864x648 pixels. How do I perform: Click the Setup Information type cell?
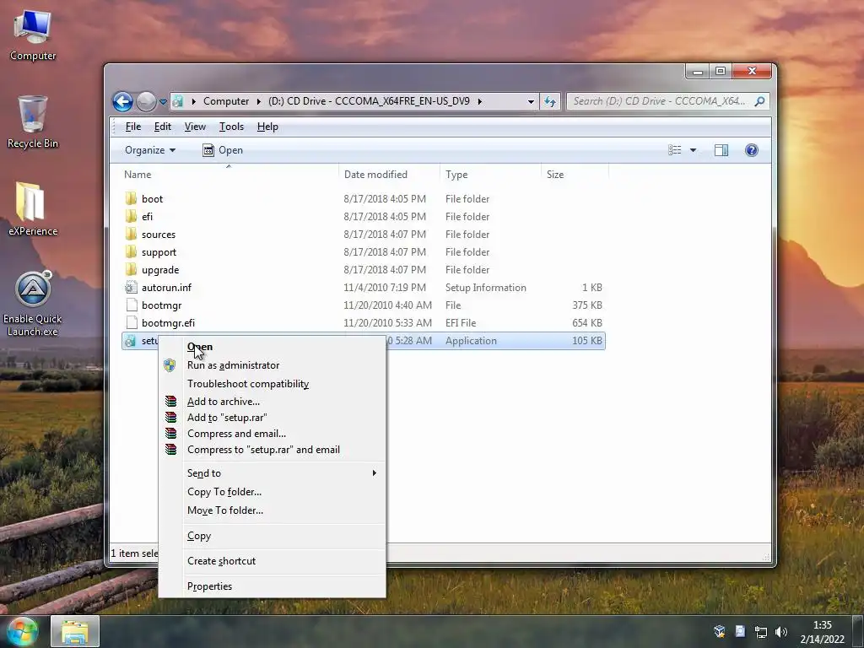pyautogui.click(x=485, y=288)
